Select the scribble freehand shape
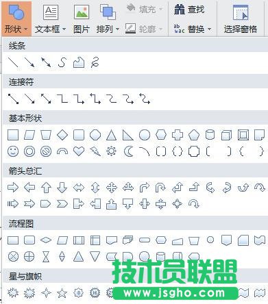 95,62
